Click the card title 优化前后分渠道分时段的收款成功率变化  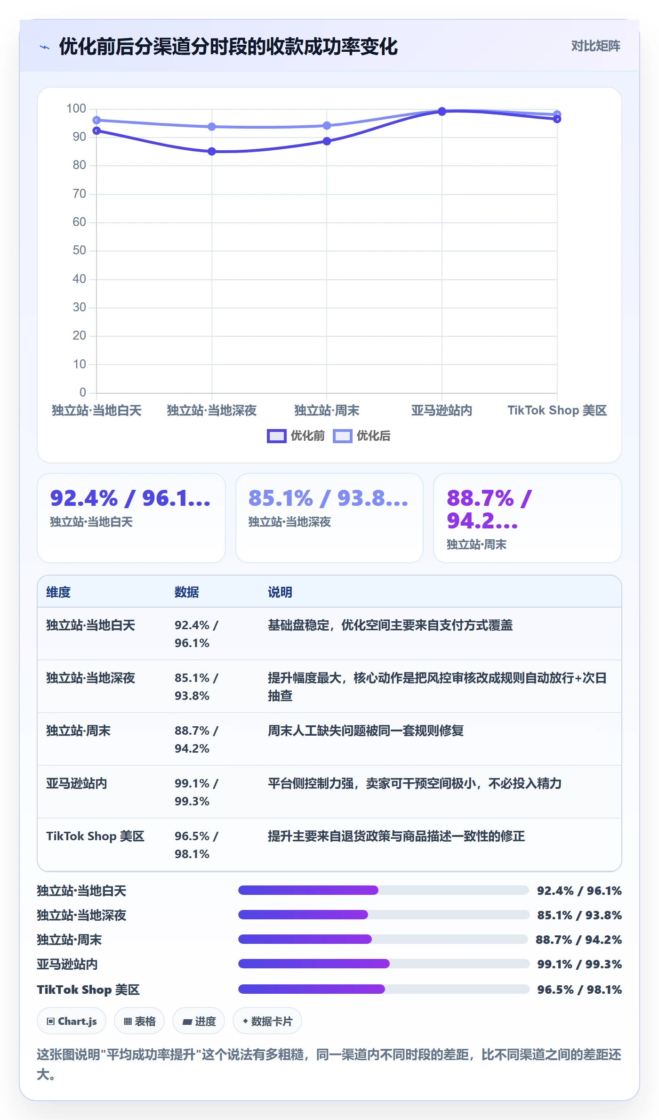(x=228, y=47)
